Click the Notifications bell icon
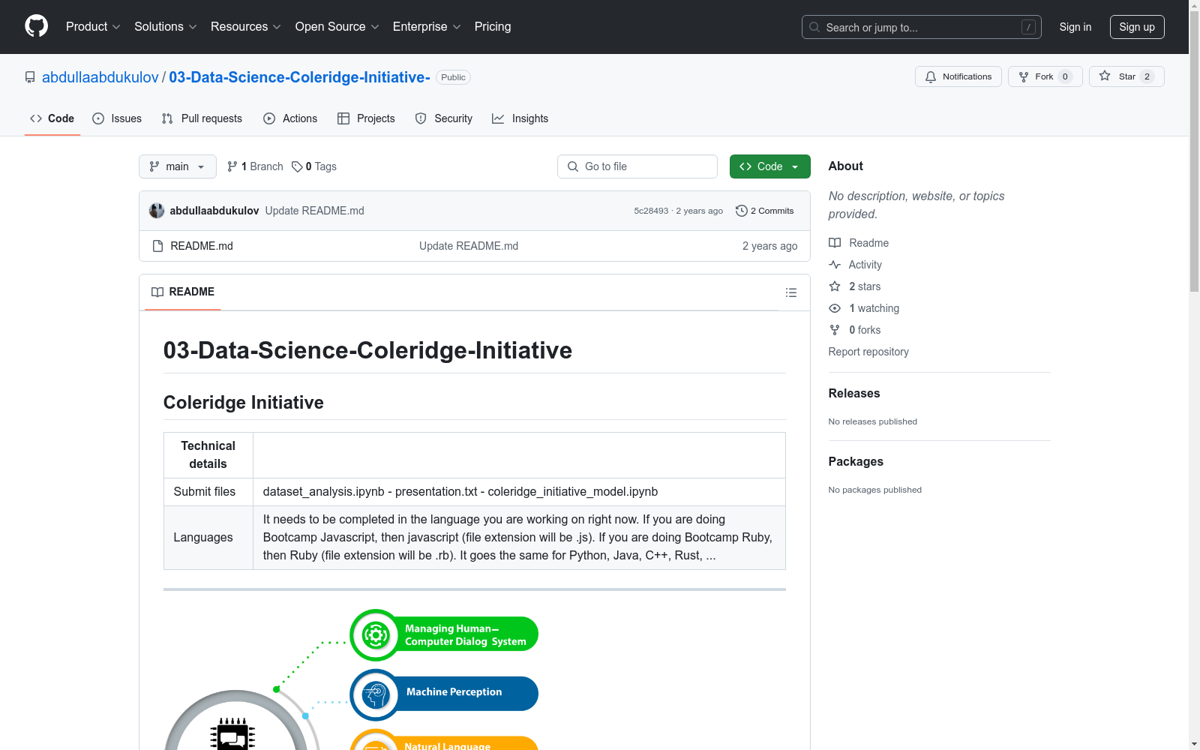Viewport: 1200px width, 750px height. coord(931,76)
